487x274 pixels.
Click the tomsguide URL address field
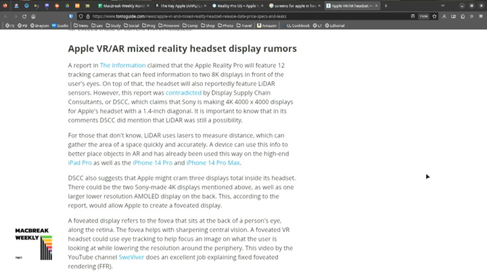click(237, 16)
